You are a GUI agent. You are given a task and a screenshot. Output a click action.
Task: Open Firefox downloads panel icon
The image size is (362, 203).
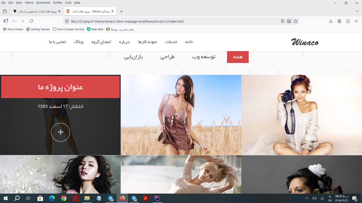click(331, 21)
